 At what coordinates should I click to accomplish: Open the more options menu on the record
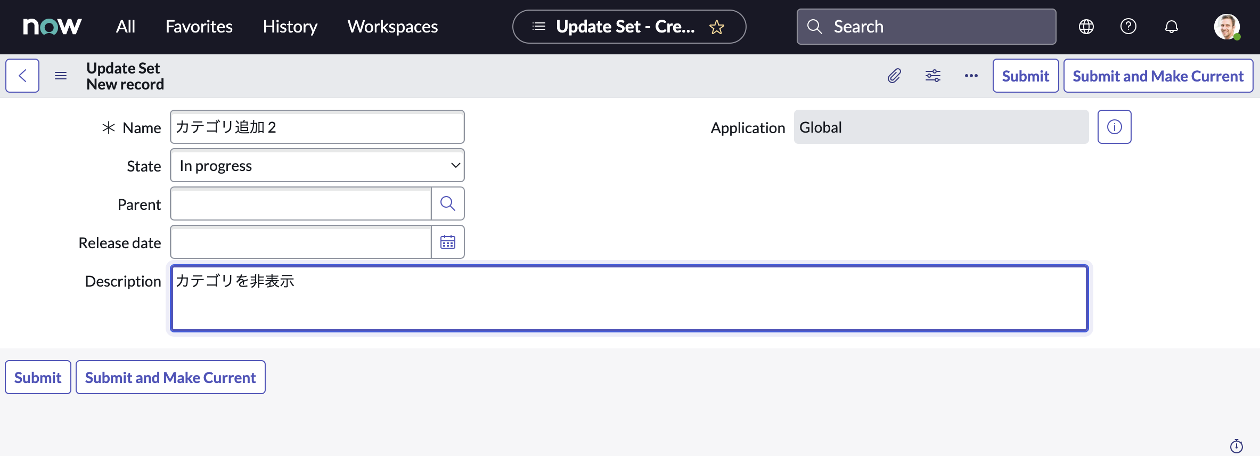tap(971, 76)
